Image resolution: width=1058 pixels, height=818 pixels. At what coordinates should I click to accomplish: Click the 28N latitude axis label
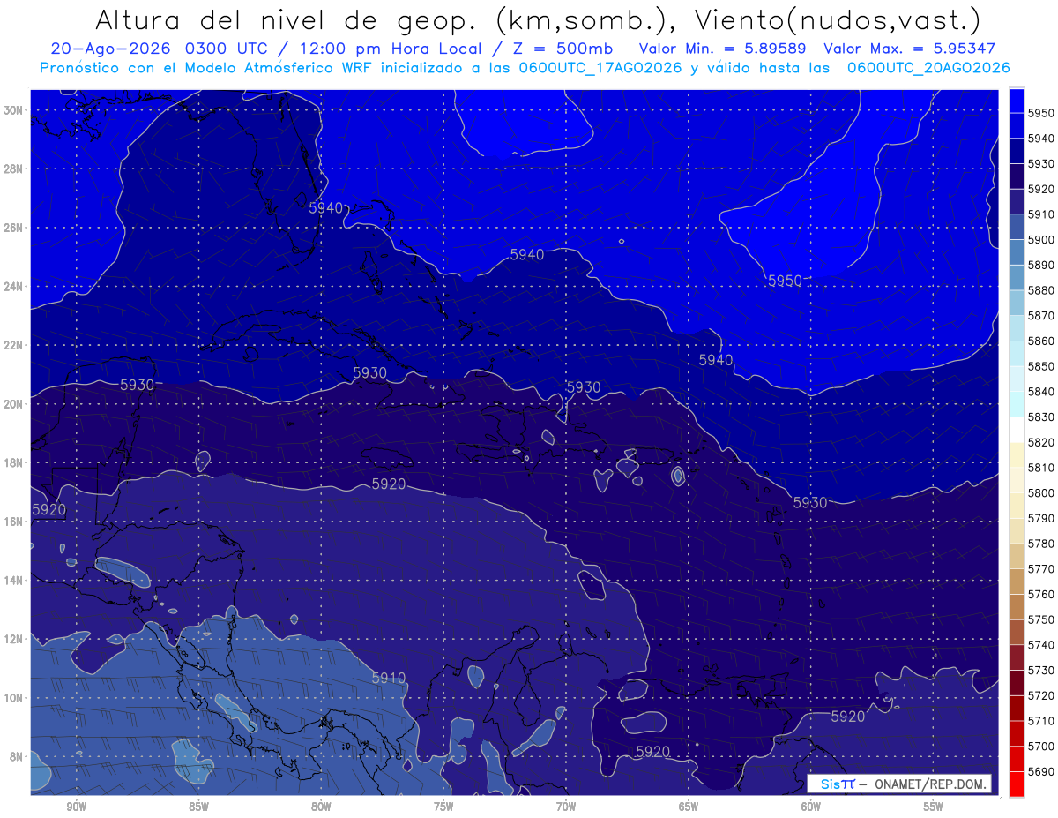[15, 169]
